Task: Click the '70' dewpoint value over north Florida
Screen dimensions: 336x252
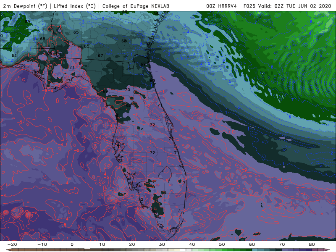Action: [x=128, y=90]
